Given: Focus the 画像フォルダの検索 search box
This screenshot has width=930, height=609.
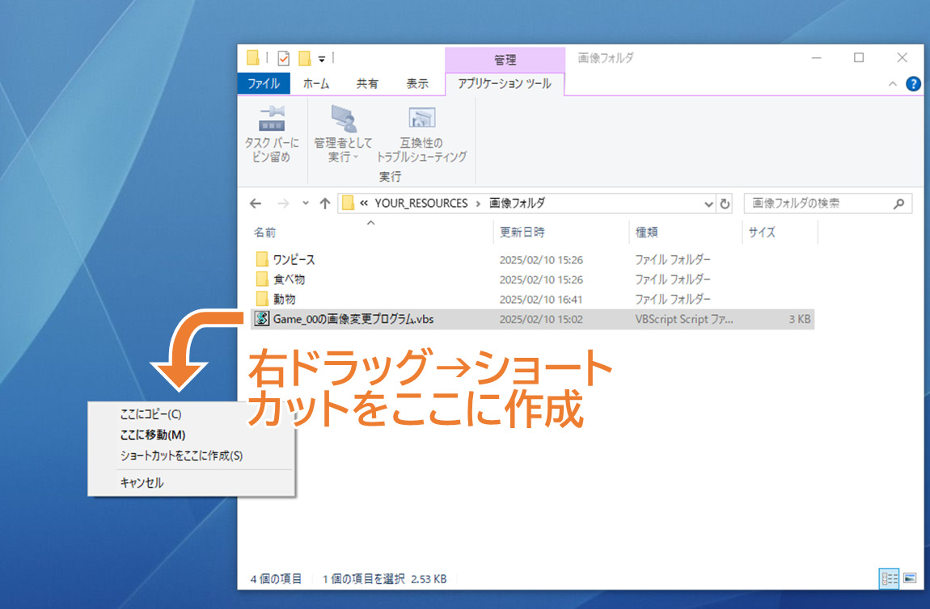Looking at the screenshot, I should (827, 204).
